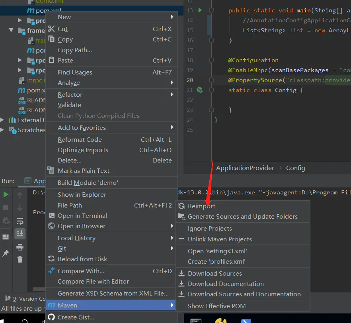
Task: Expand the External Libraries tree node
Action: click(x=2, y=120)
